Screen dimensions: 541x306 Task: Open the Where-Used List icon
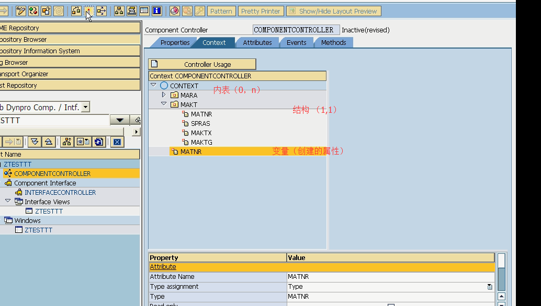(x=102, y=11)
